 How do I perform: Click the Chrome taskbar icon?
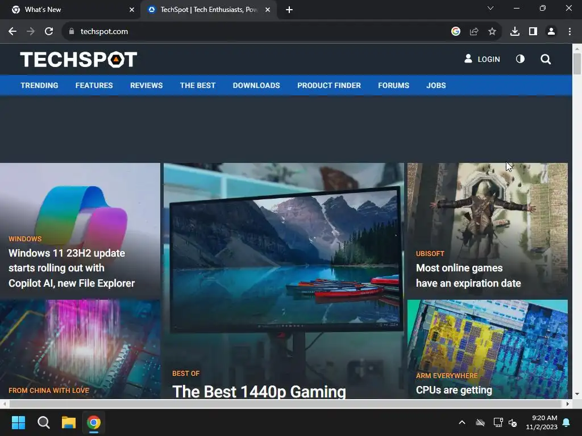[94, 422]
